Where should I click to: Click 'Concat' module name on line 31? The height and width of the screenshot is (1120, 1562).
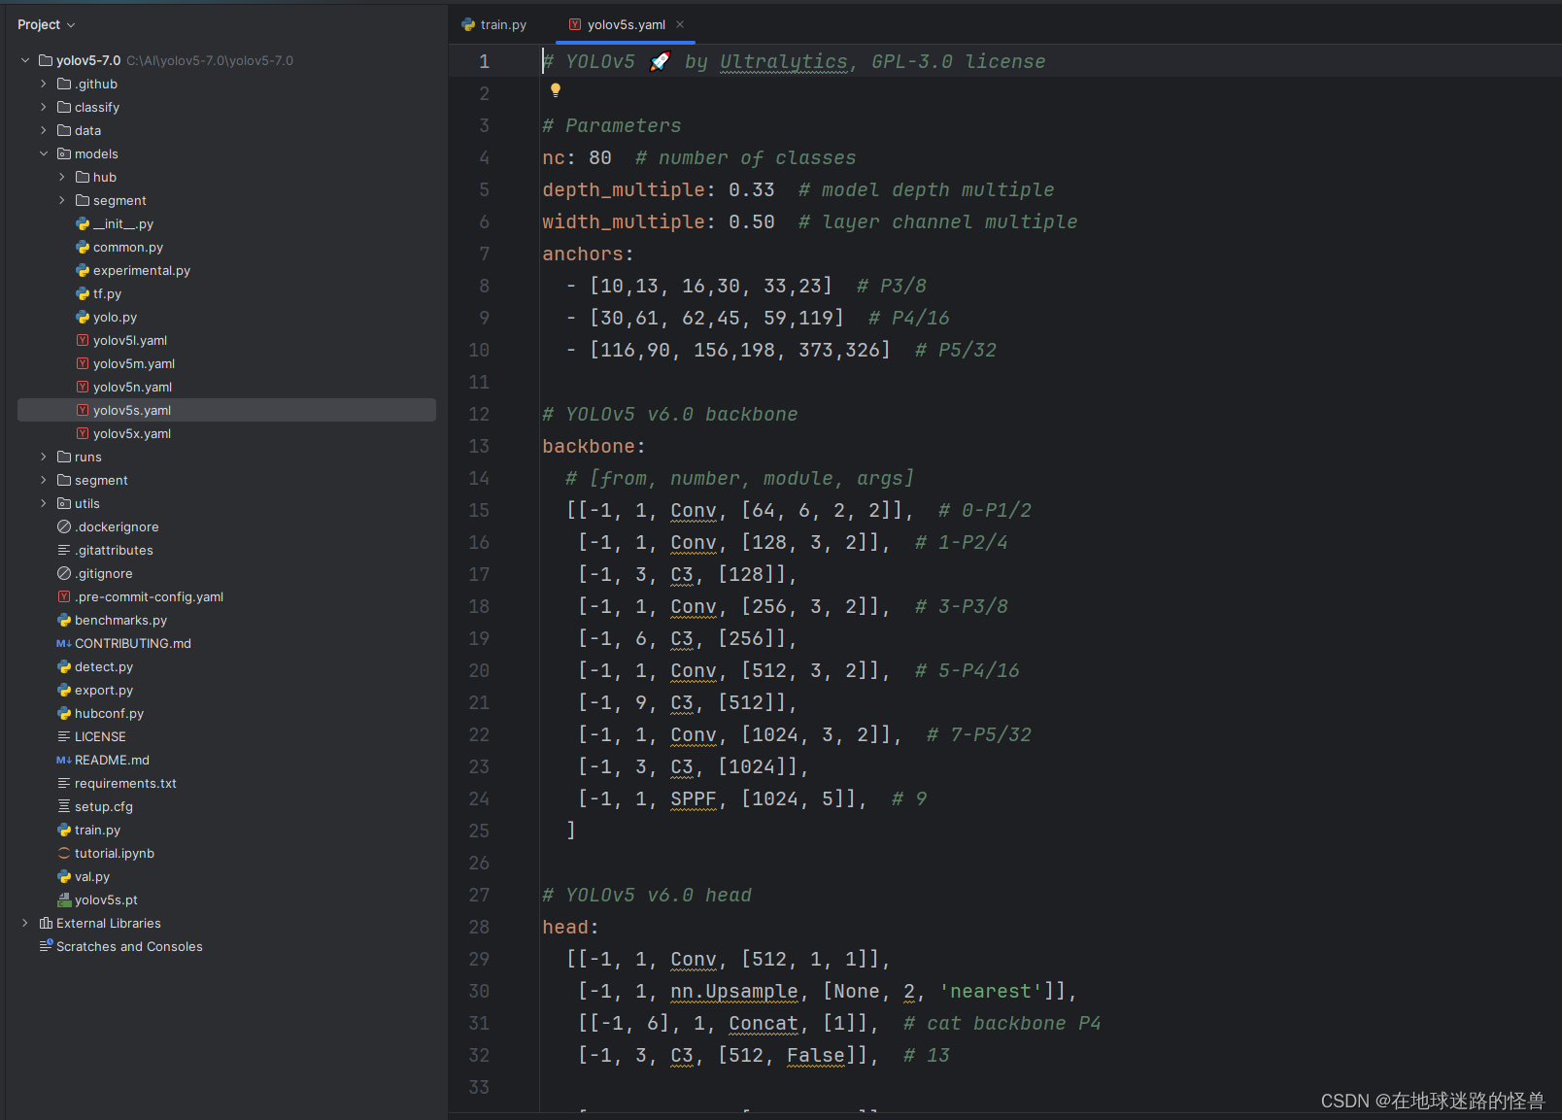[x=764, y=1023]
